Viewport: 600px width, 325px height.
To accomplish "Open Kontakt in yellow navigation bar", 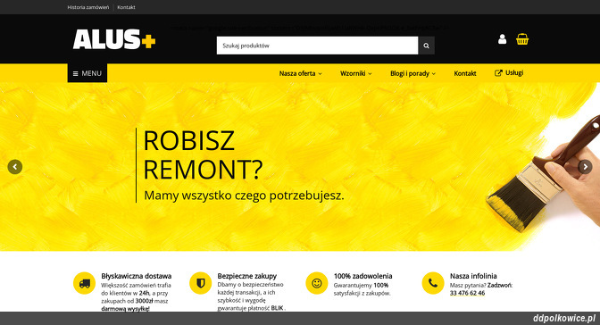I will click(x=465, y=73).
